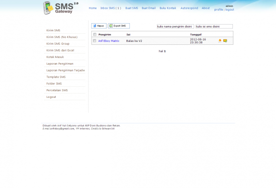Click message text 'Balas ke V2'
Image resolution: width=276 pixels, height=188 pixels.
tap(134, 41)
